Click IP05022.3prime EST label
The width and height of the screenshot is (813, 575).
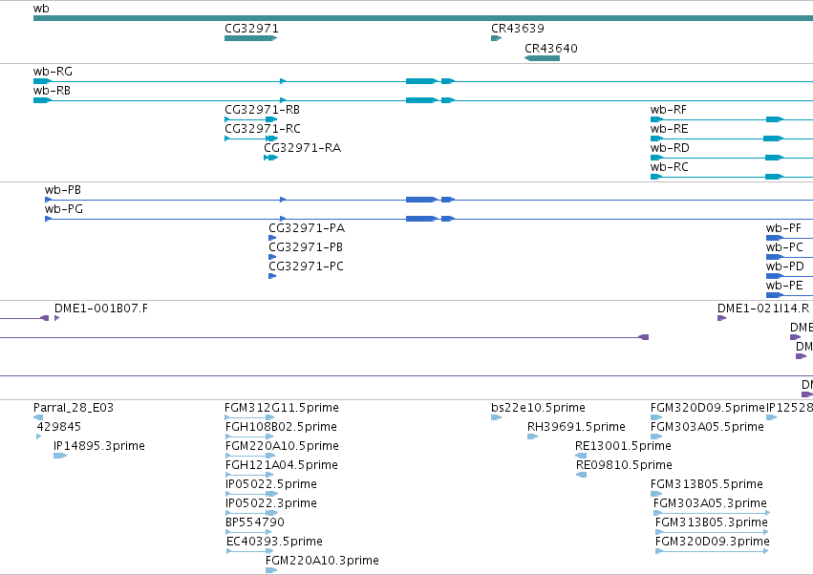coord(271,504)
